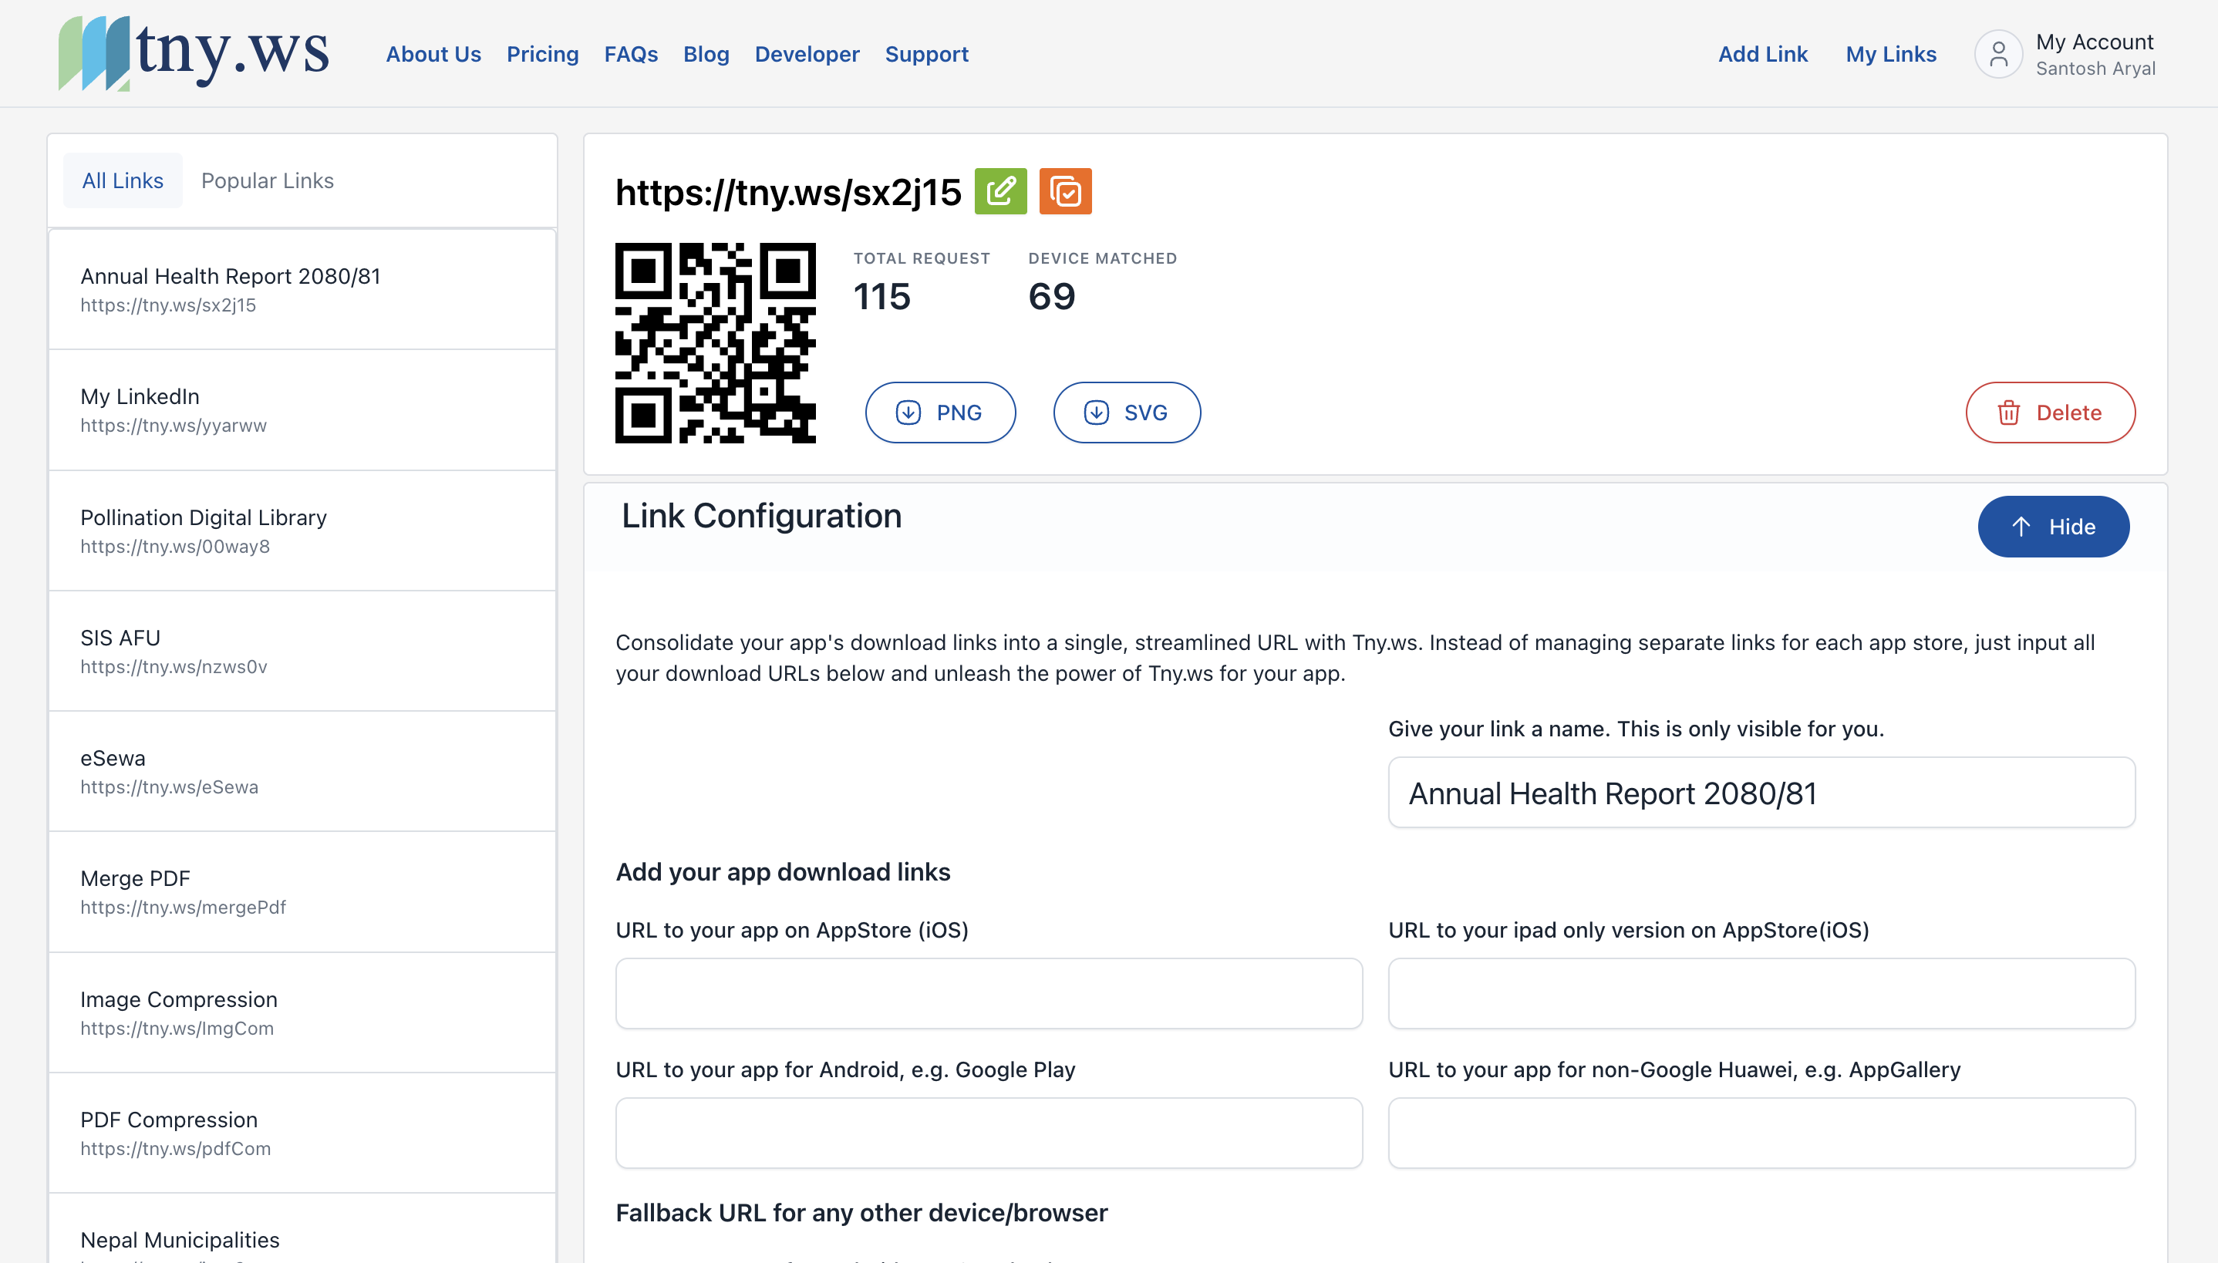Download the QR code as PNG

click(x=940, y=412)
